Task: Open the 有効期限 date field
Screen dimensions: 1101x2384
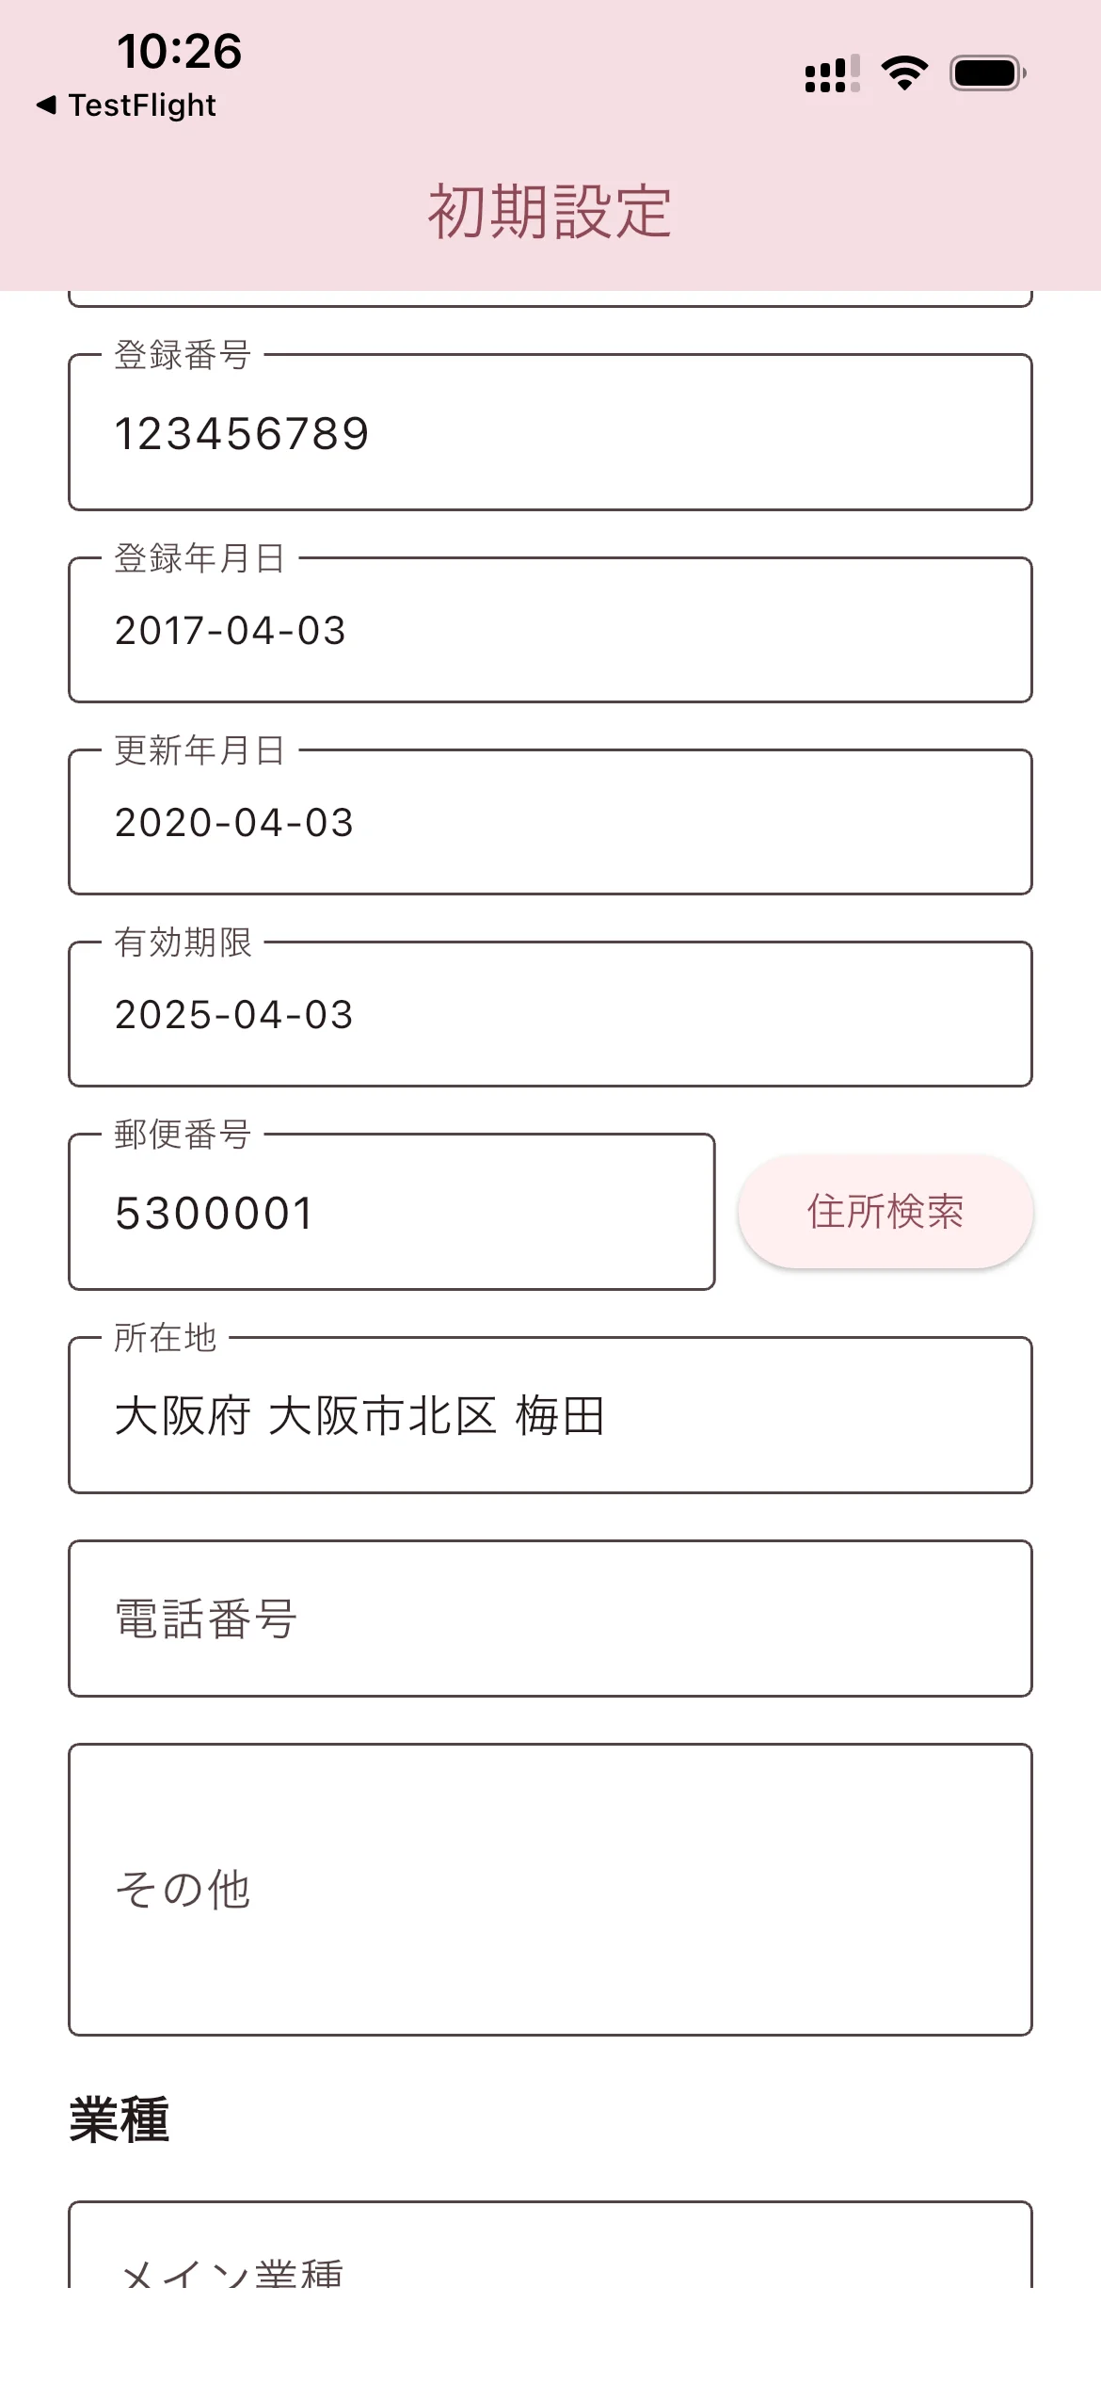Action: tap(550, 1015)
